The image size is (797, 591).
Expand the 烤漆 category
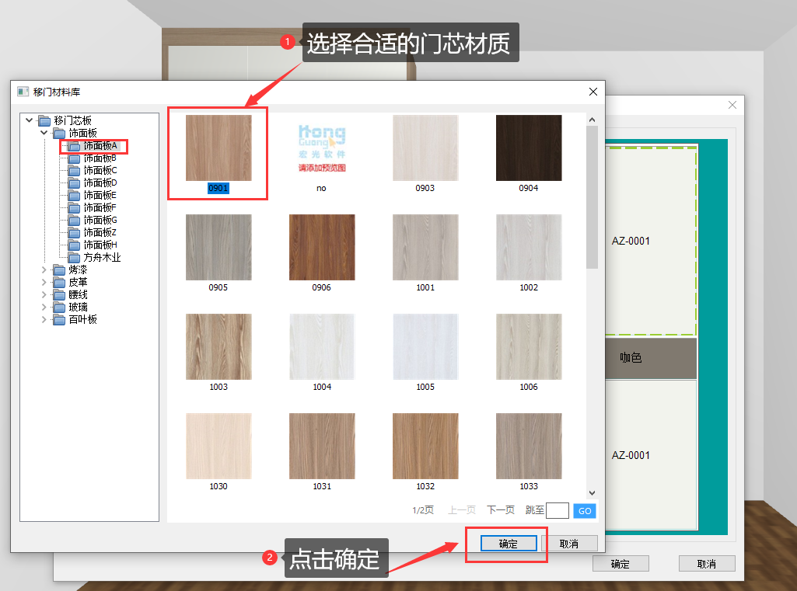pos(44,269)
